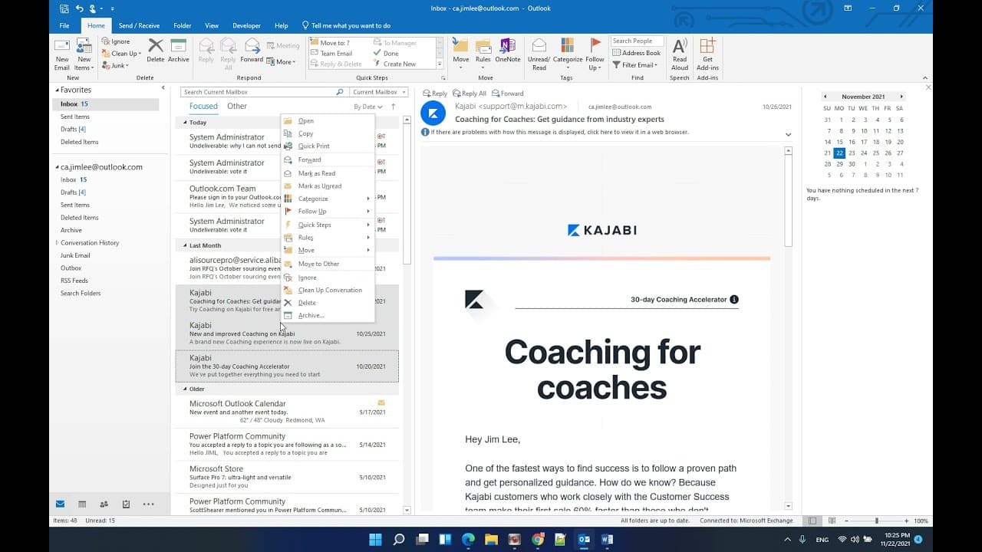This screenshot has width=982, height=552.
Task: Open the Move folder ribbon dropdown
Action: point(461,54)
